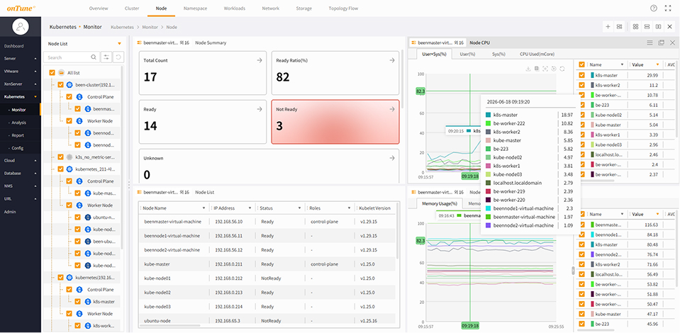
Task: Open IP Address column filter dropdown
Action: click(250, 208)
